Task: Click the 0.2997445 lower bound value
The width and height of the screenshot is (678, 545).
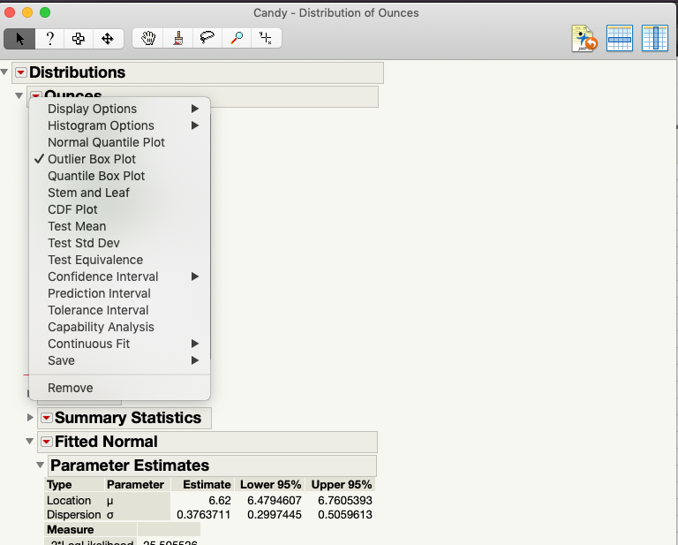Action: 275,515
